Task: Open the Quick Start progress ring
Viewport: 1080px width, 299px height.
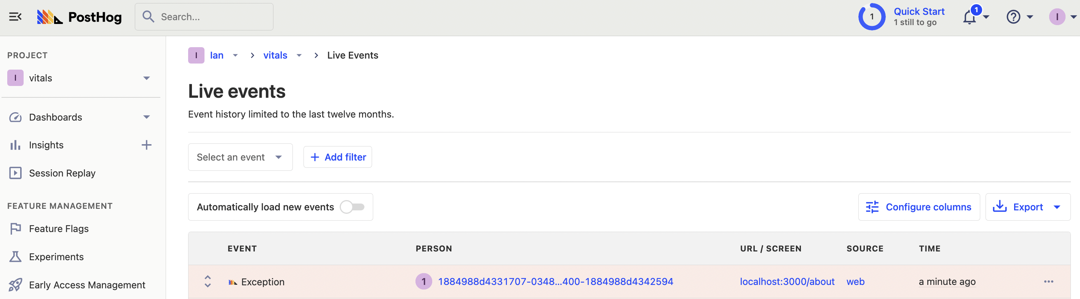Action: 872,17
